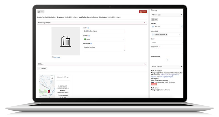
Task: Delete this company with red Delete button
Action: [x=143, y=12]
